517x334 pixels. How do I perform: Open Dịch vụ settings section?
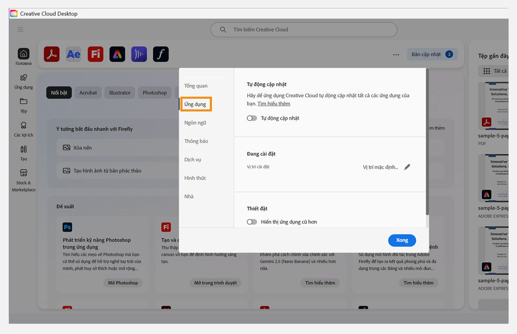click(x=193, y=159)
